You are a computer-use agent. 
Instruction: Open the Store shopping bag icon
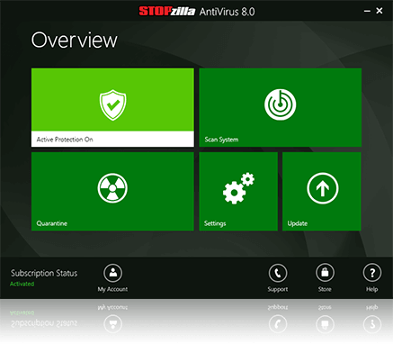325,273
